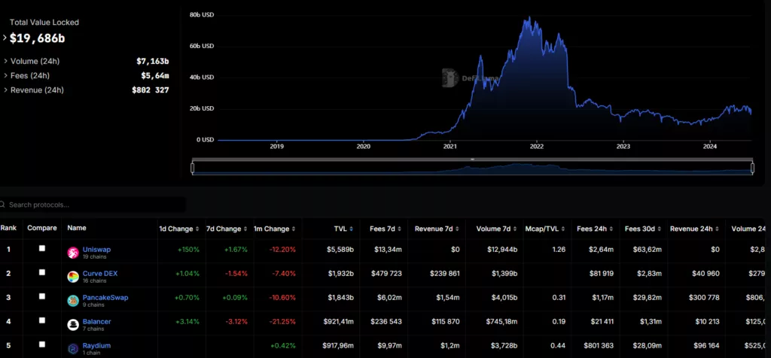The width and height of the screenshot is (771, 358).
Task: Click the Raydium logo icon
Action: click(x=73, y=349)
